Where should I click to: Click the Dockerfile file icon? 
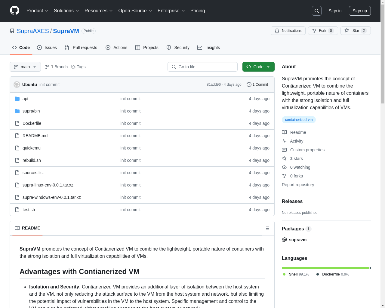coord(17,123)
